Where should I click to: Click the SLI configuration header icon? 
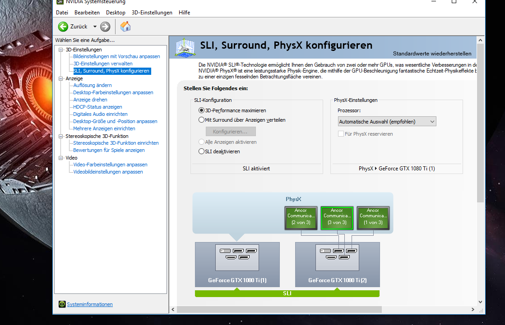coord(185,48)
